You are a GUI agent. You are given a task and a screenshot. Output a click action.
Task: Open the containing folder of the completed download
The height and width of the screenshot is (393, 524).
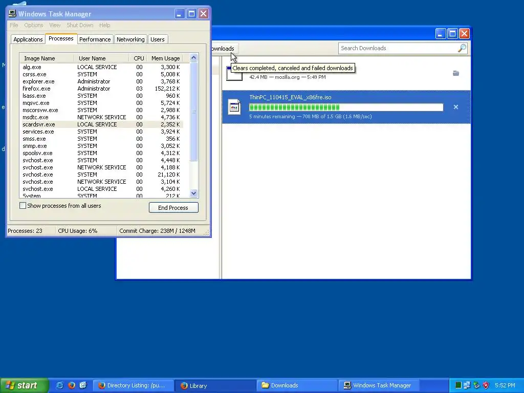pyautogui.click(x=456, y=73)
